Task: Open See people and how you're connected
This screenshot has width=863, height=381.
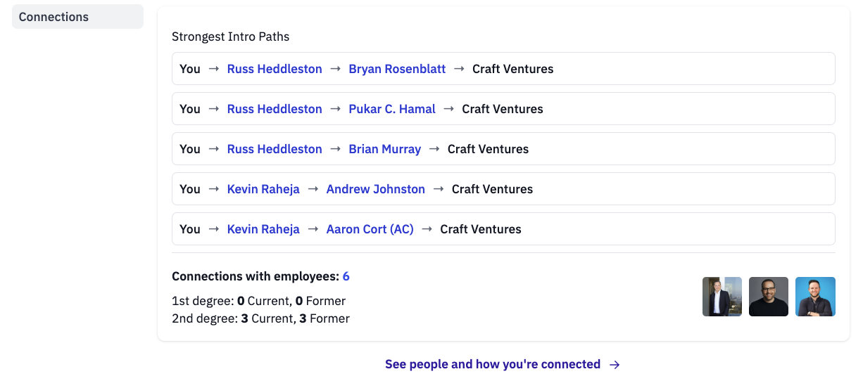Action: pos(493,364)
